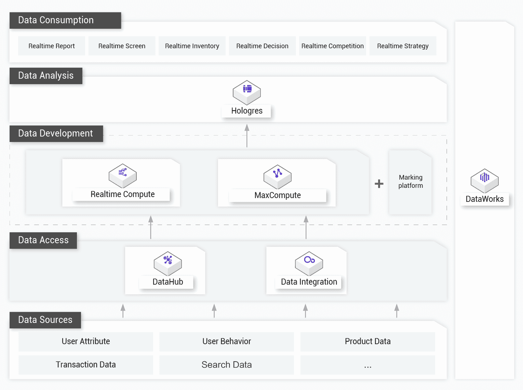Viewport: 523px width, 390px height.
Task: Select the Data Sources section header
Action: 45,320
